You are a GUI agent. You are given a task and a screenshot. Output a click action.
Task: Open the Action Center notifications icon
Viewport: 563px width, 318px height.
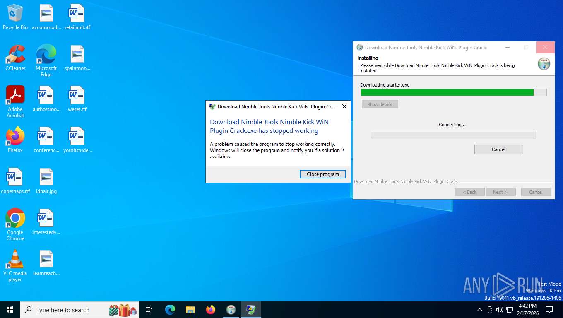(x=549, y=310)
